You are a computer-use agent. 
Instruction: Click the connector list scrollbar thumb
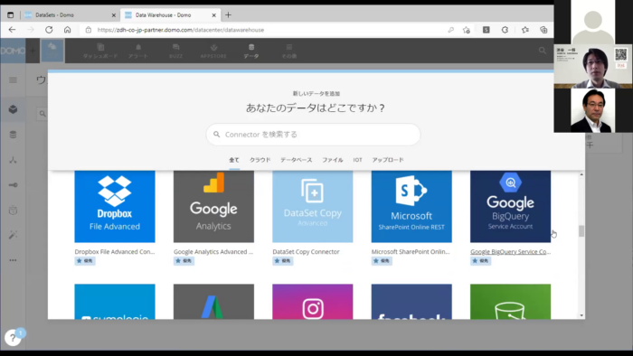point(581,231)
